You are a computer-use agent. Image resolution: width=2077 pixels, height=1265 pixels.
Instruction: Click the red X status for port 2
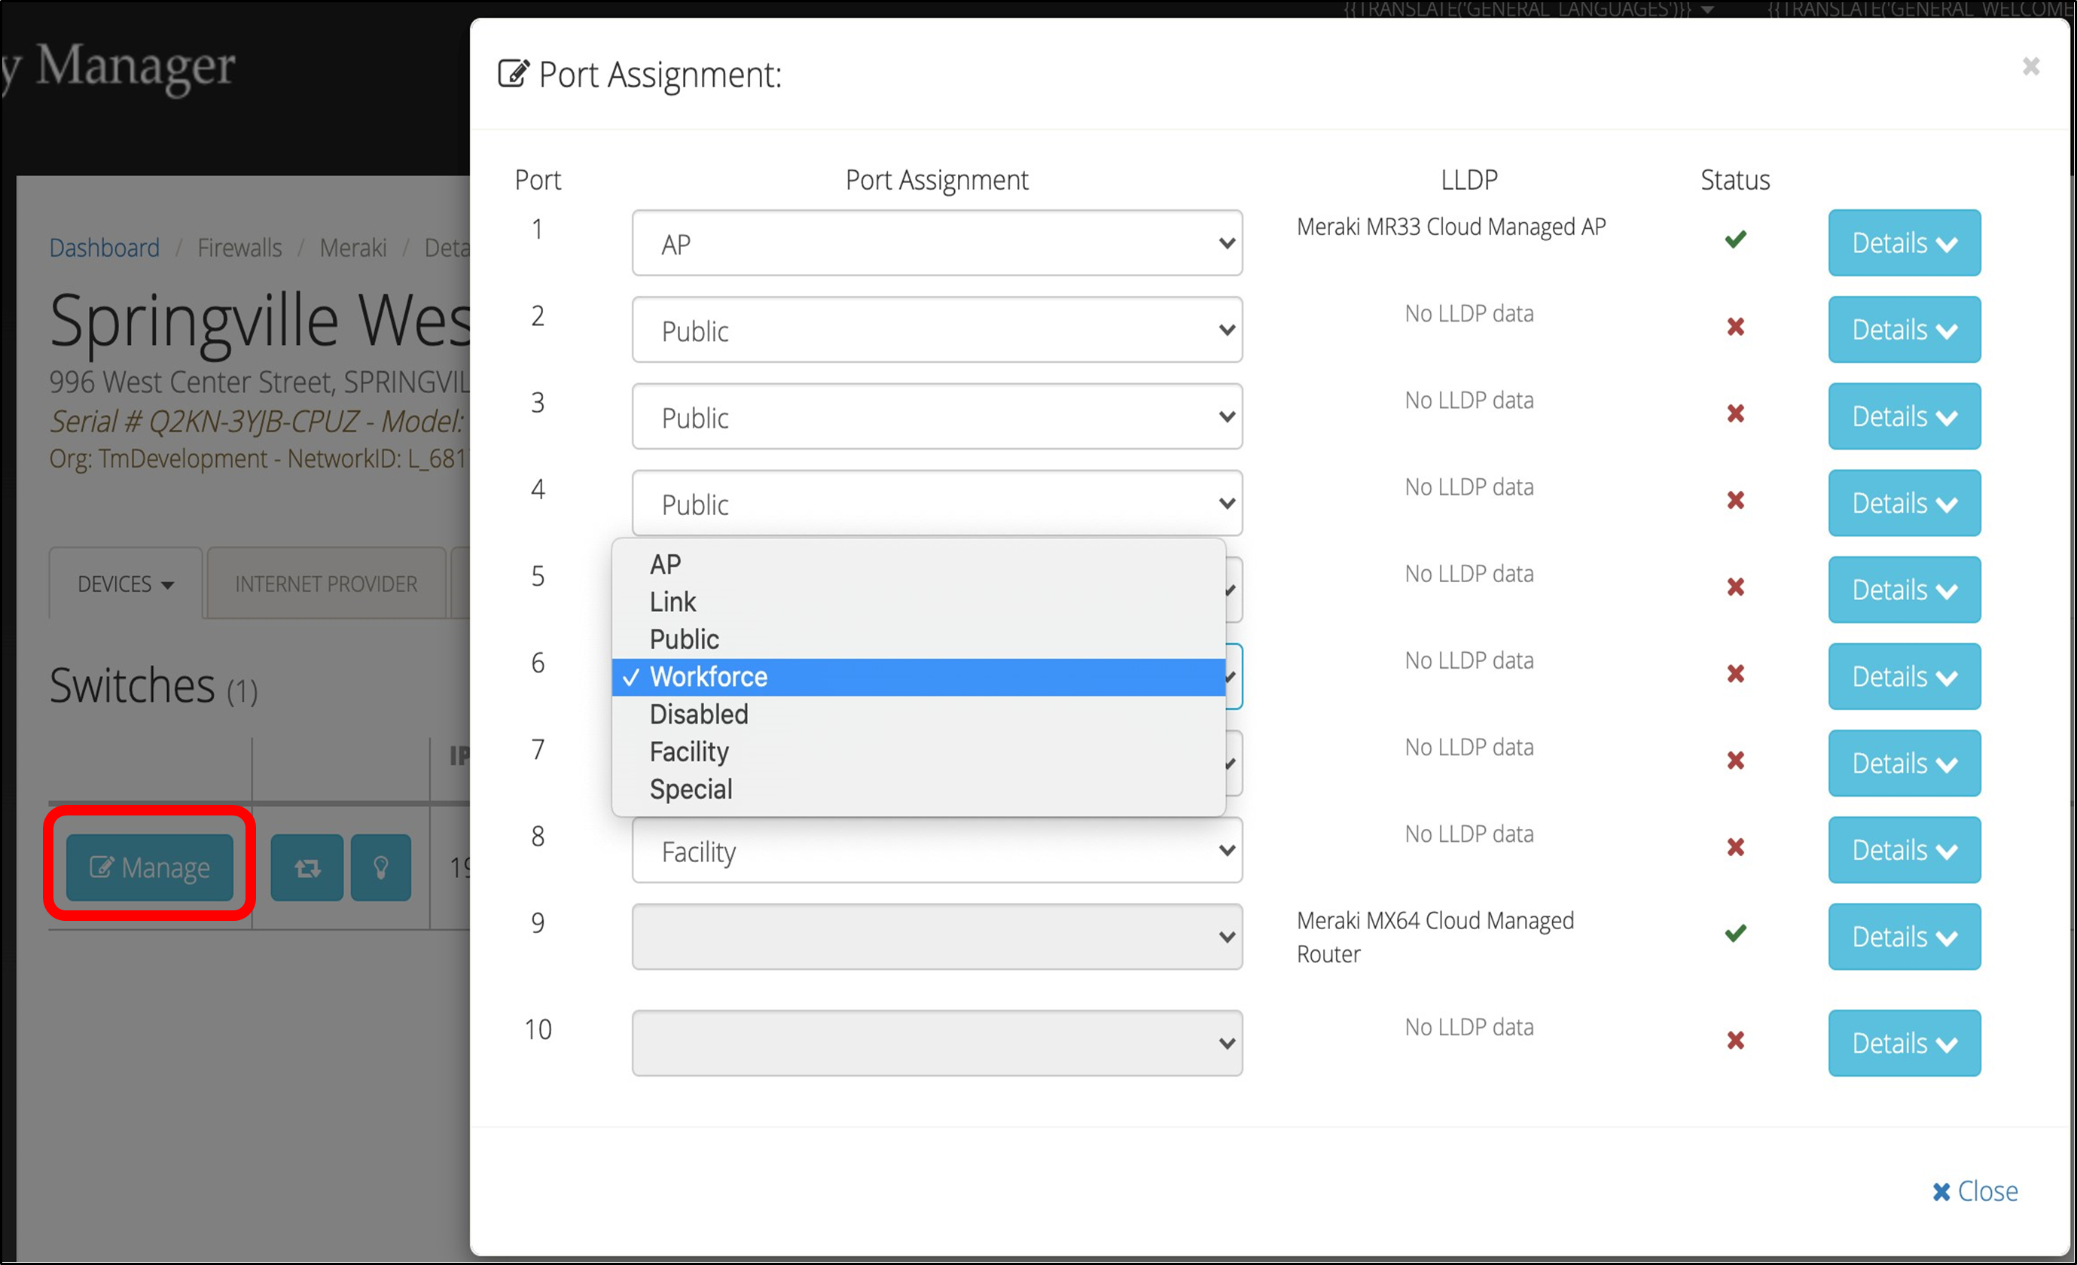pyautogui.click(x=1735, y=327)
